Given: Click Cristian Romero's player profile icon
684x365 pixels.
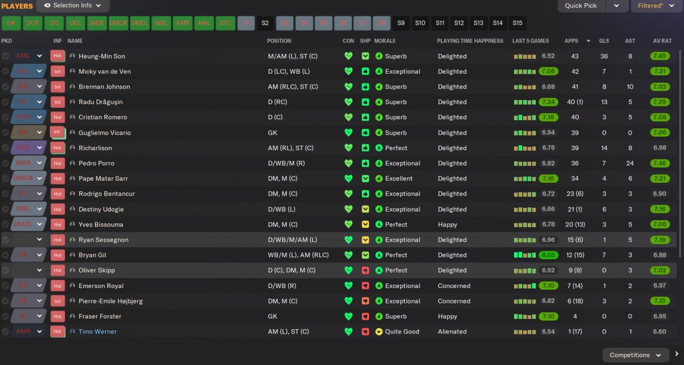Looking at the screenshot, I should [72, 117].
